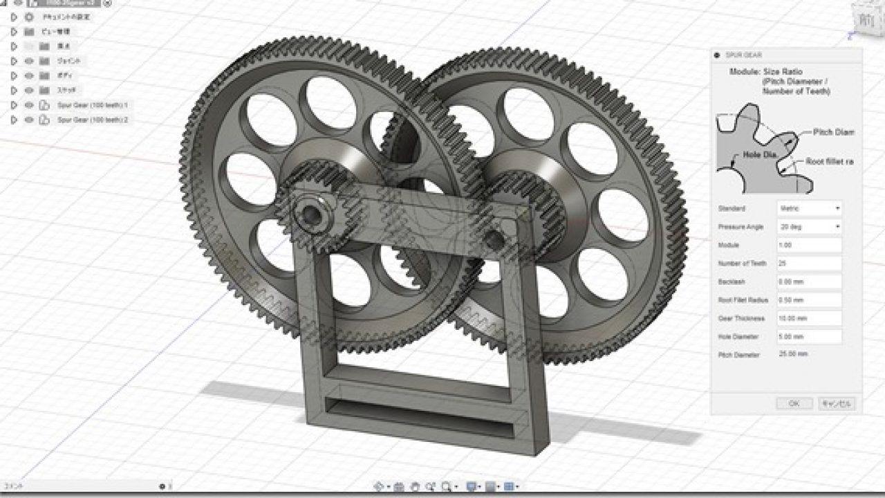Activate the Pan hand tool
Image resolution: width=885 pixels, height=498 pixels.
click(x=416, y=487)
